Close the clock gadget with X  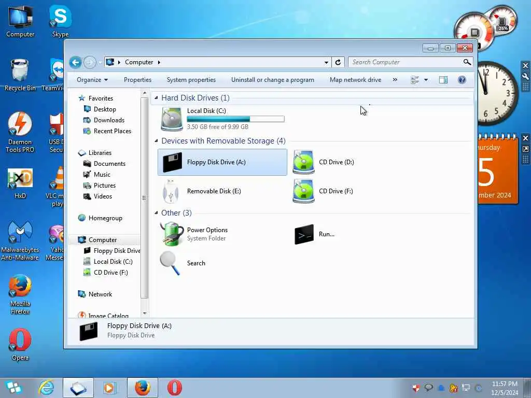[526, 66]
